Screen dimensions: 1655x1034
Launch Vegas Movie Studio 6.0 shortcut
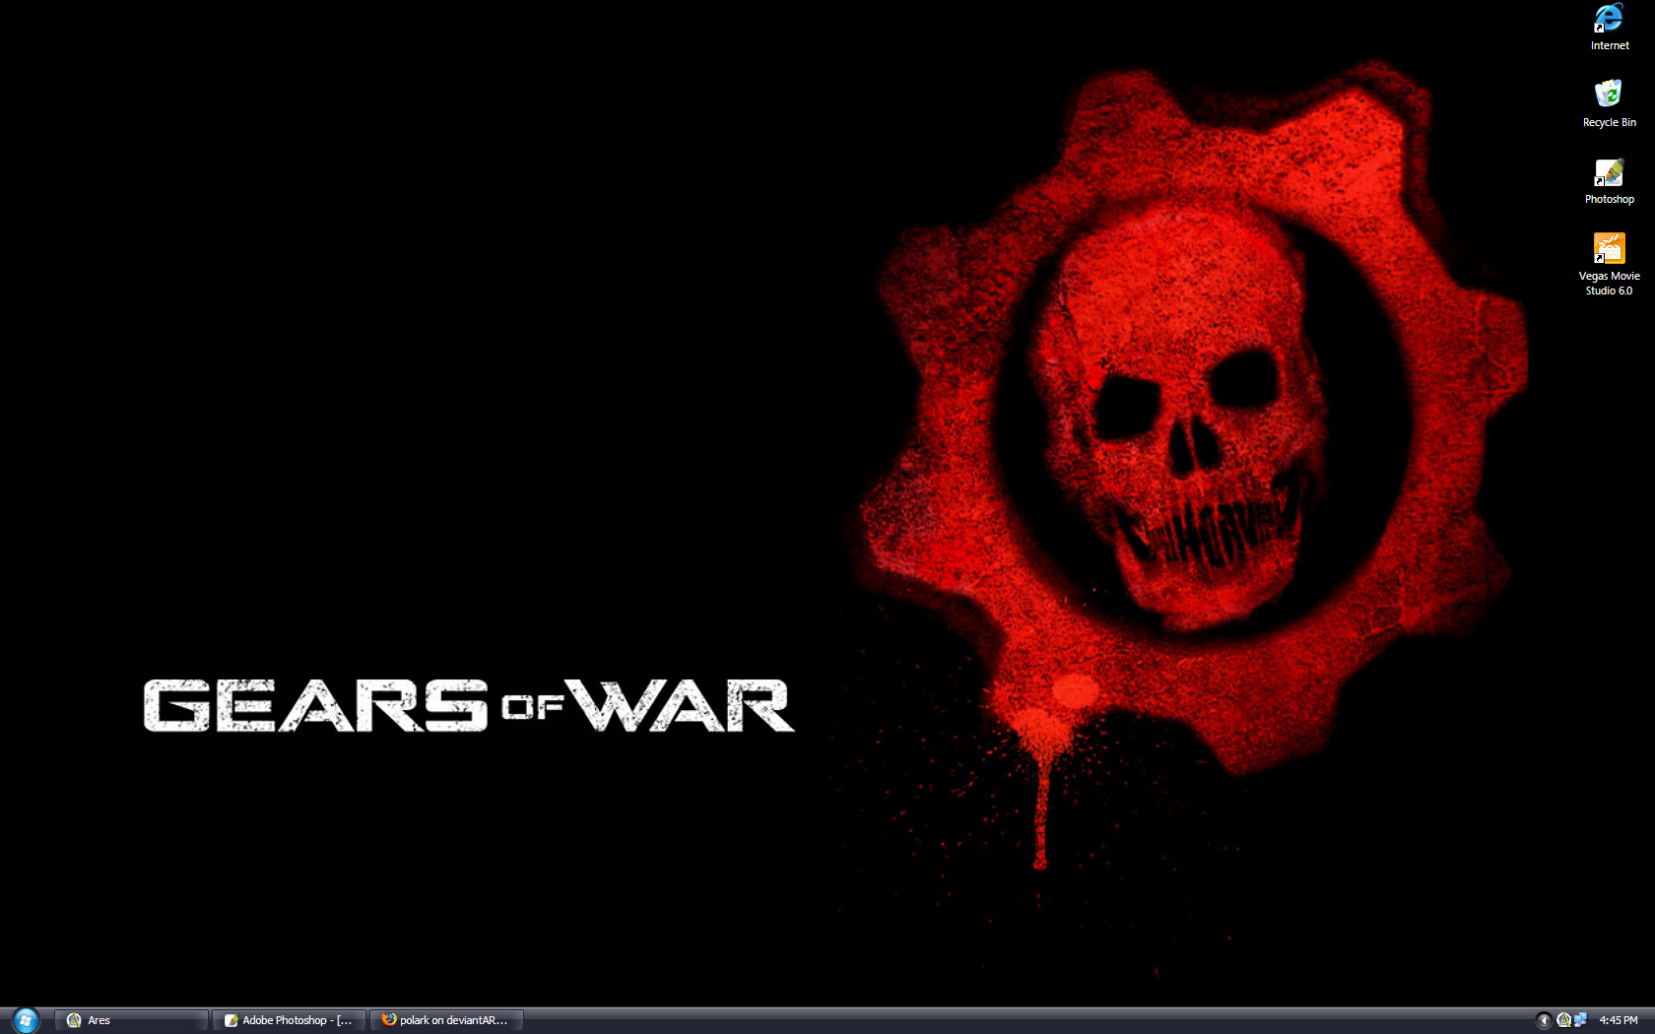(x=1609, y=264)
